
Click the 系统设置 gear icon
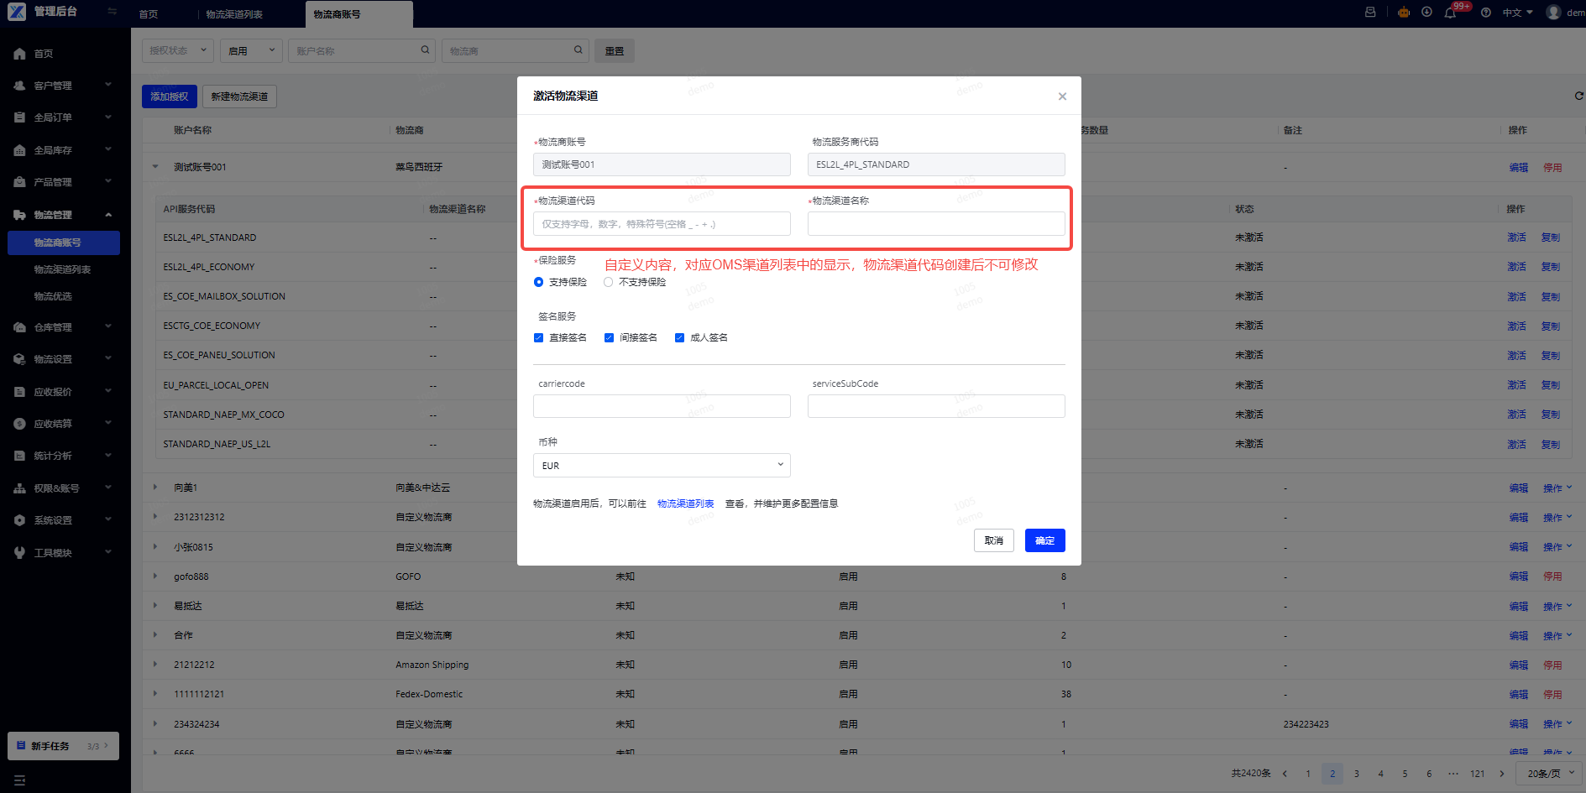[19, 520]
